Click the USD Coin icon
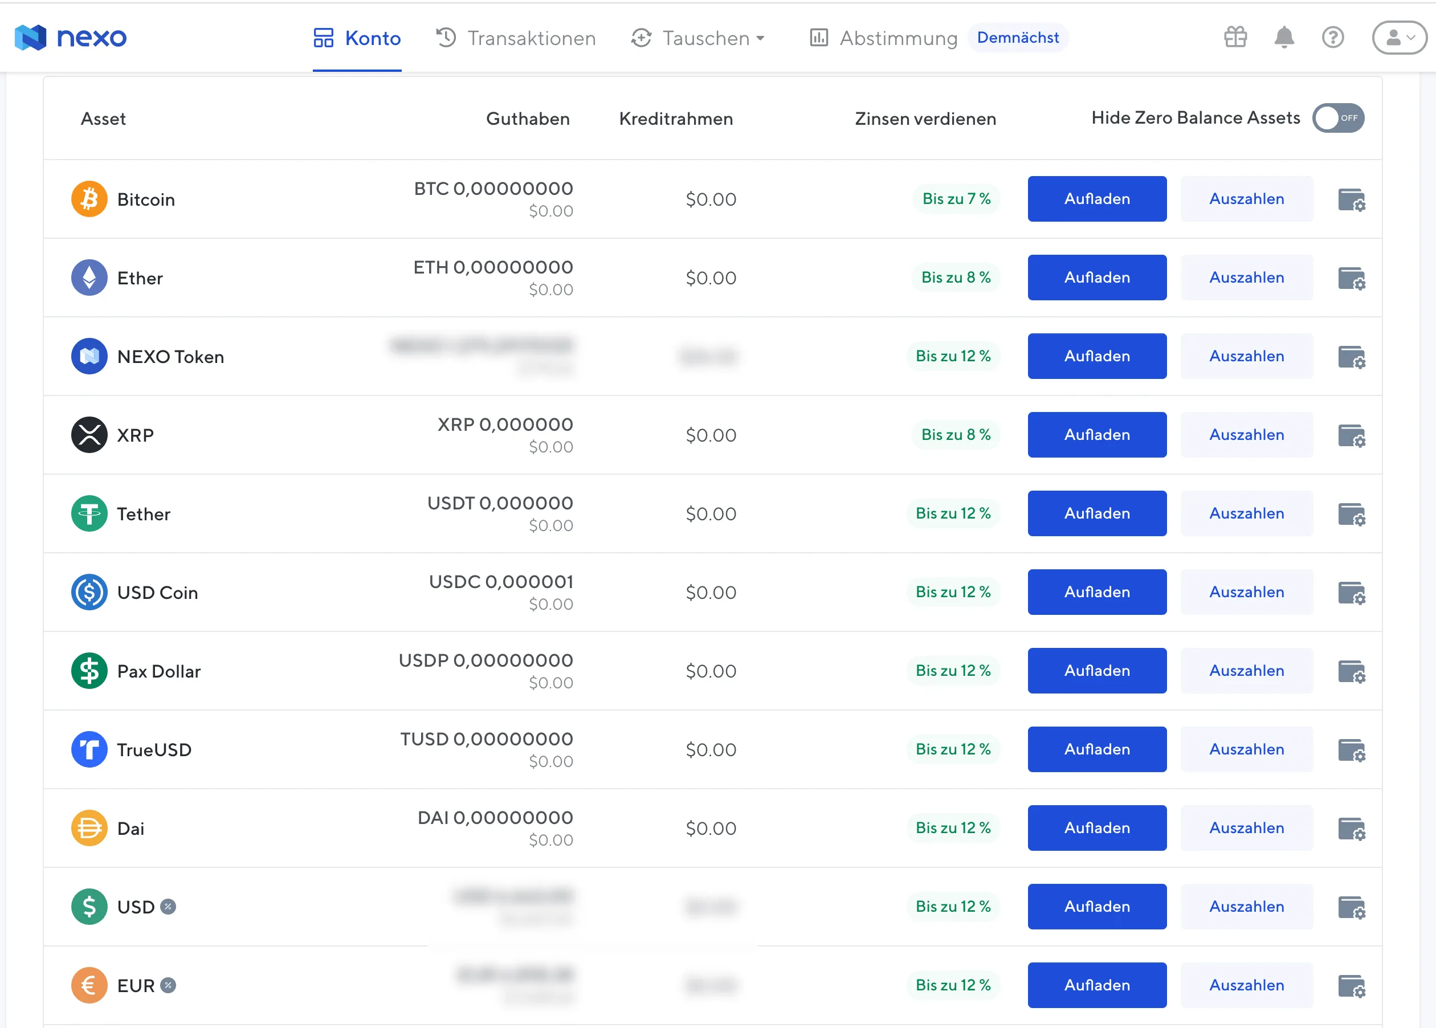Image resolution: width=1436 pixels, height=1028 pixels. coord(89,592)
